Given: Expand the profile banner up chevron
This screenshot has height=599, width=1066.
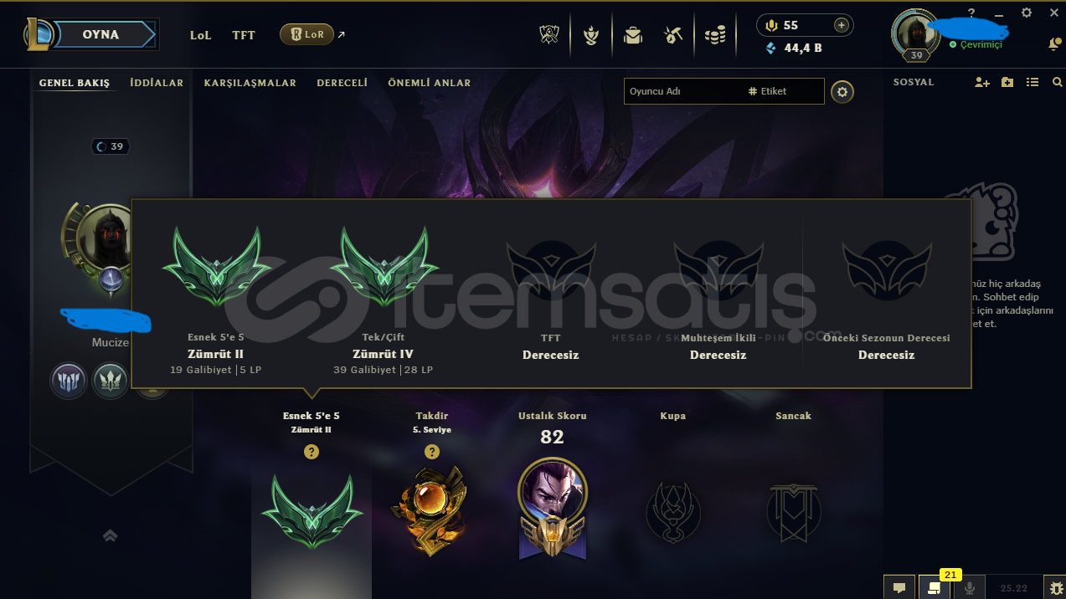Looking at the screenshot, I should [110, 535].
